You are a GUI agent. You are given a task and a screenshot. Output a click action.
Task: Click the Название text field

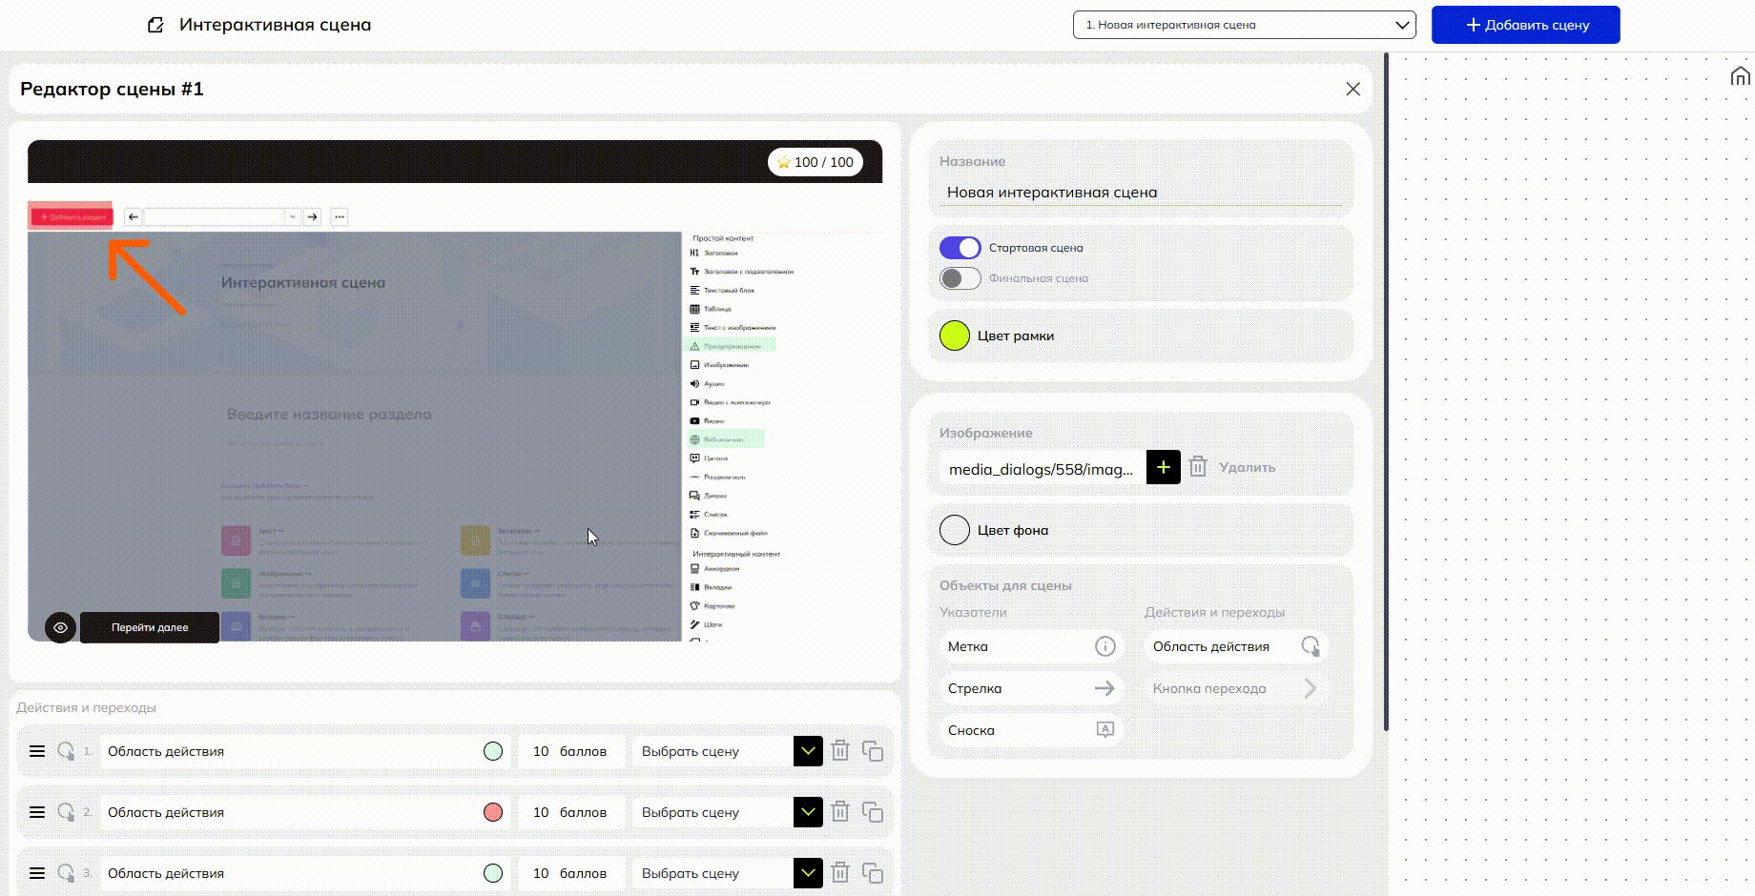pyautogui.click(x=1141, y=193)
